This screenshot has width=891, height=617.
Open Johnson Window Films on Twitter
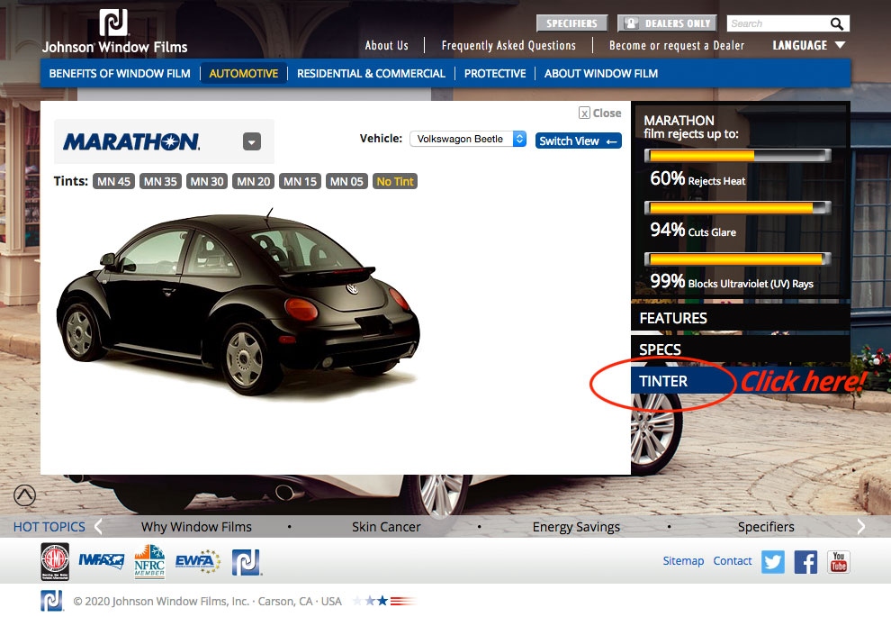click(772, 562)
